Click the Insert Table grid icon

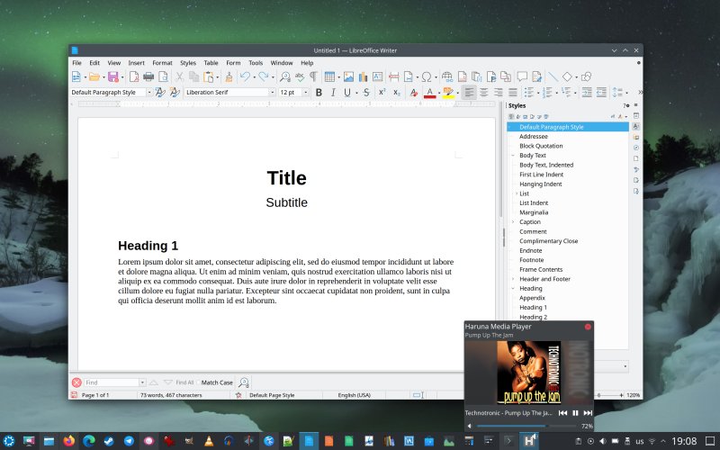329,76
